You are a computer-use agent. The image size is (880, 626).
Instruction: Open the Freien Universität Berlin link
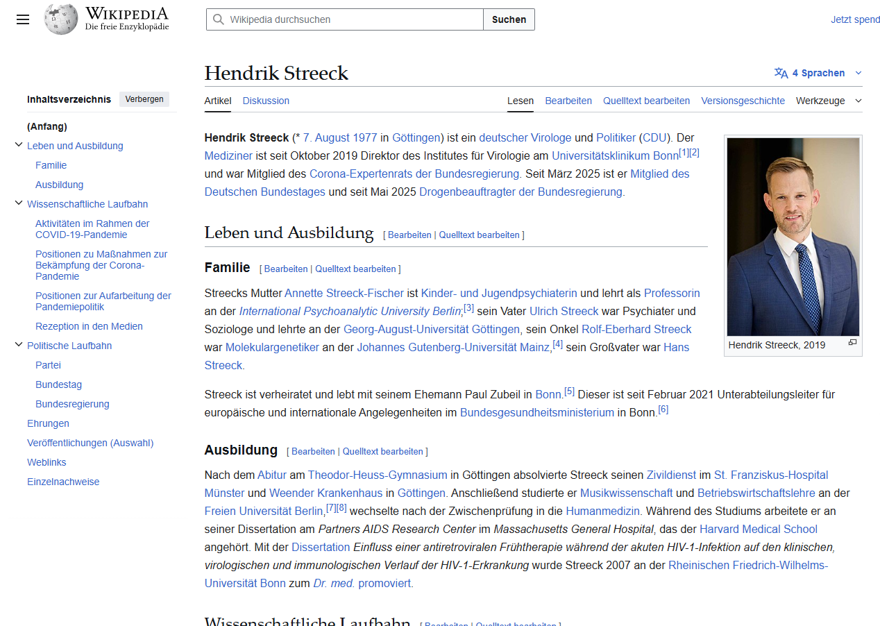click(264, 511)
